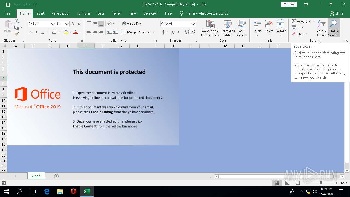Switch to the Developer tab
This screenshot has height=197, width=350.
point(150,13)
